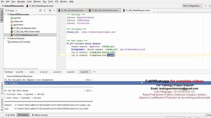Open the VCS menu

[56, 2]
